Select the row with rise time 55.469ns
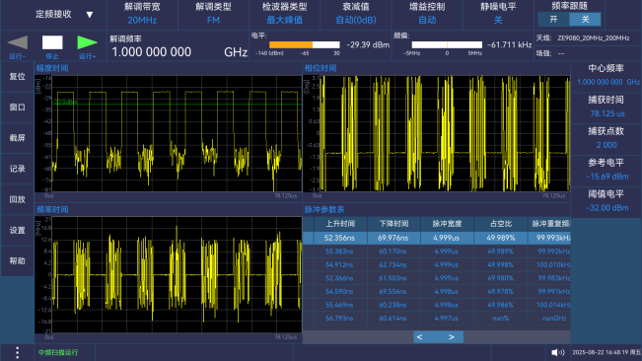Image resolution: width=642 pixels, height=361 pixels. click(x=437, y=305)
